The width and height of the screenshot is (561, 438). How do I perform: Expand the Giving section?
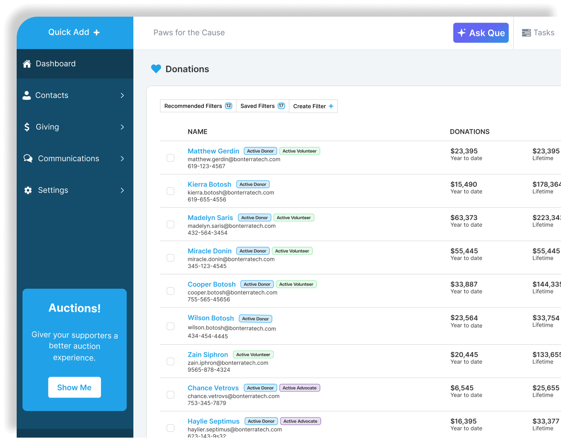coord(122,127)
